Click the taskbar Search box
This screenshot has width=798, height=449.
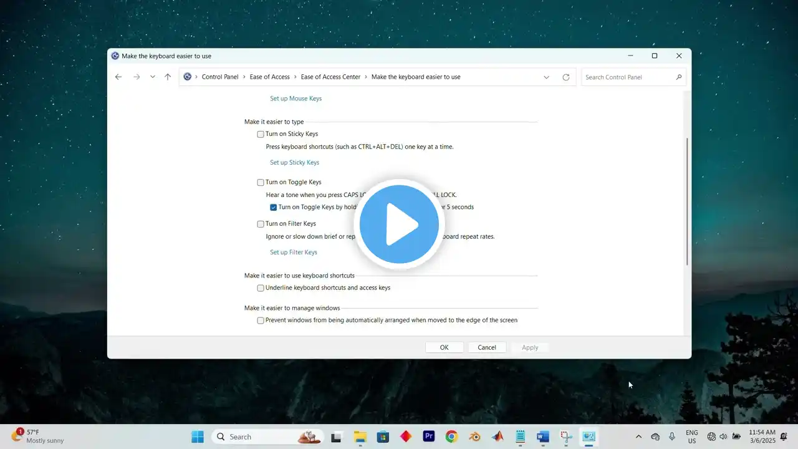coord(268,437)
